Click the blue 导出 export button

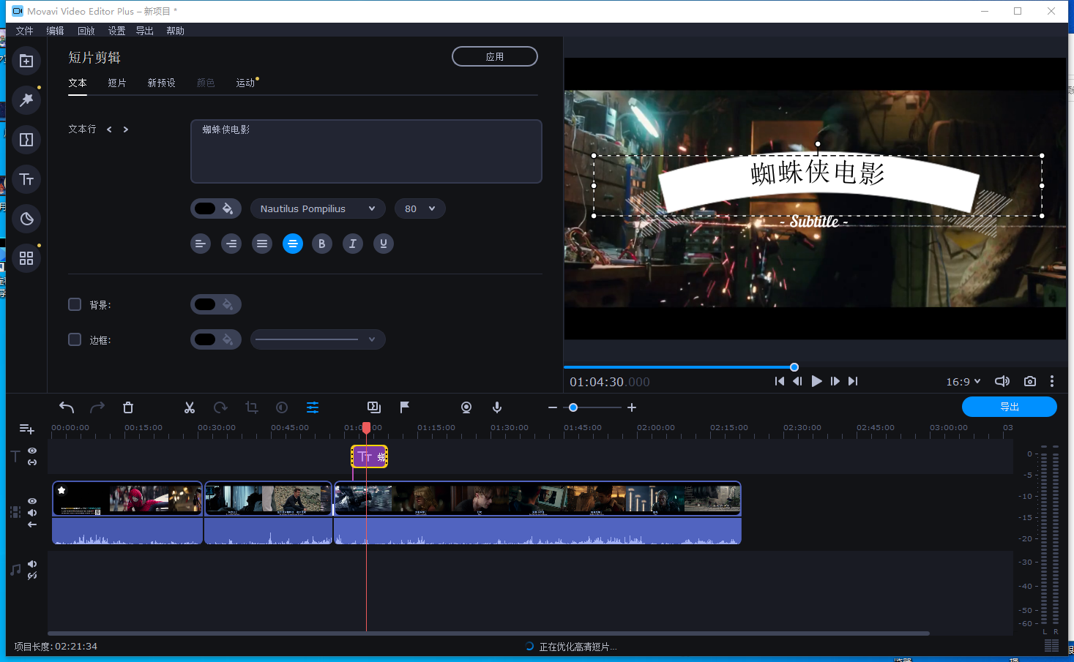click(x=1010, y=407)
